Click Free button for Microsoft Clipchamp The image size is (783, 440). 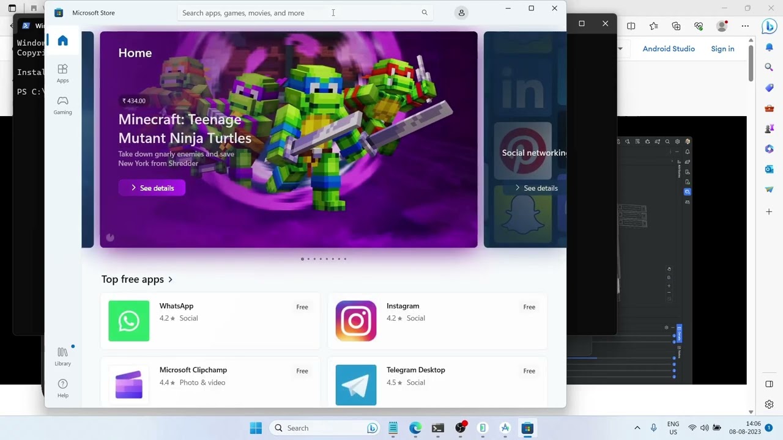coord(302,371)
